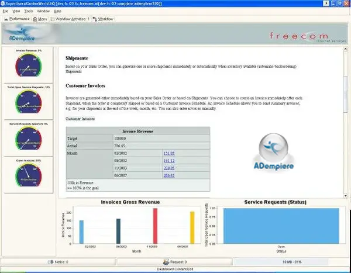
Task: Click the Target value 100000 cell
Action: click(x=161, y=139)
